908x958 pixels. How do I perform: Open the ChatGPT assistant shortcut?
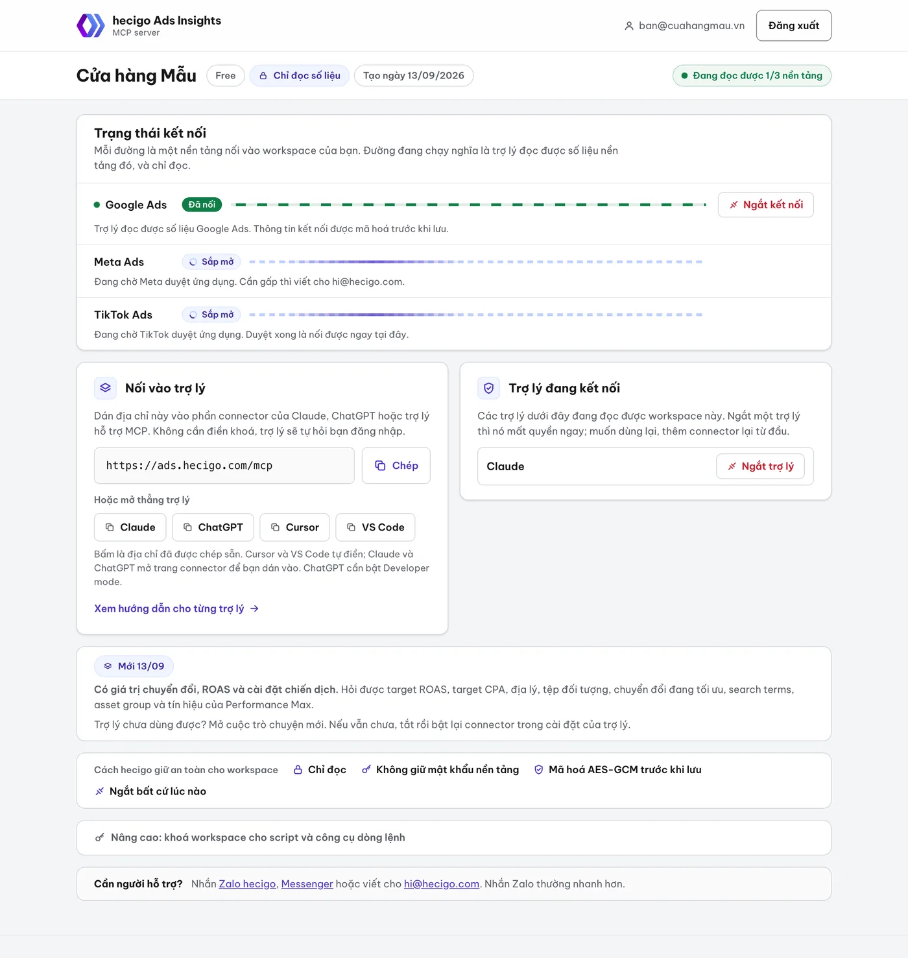(x=213, y=527)
